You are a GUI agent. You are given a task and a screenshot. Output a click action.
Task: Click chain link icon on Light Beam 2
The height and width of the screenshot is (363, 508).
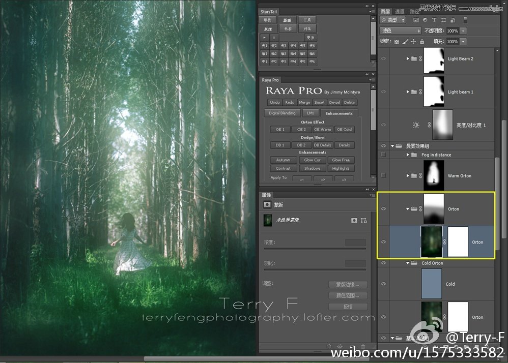pyautogui.click(x=420, y=58)
